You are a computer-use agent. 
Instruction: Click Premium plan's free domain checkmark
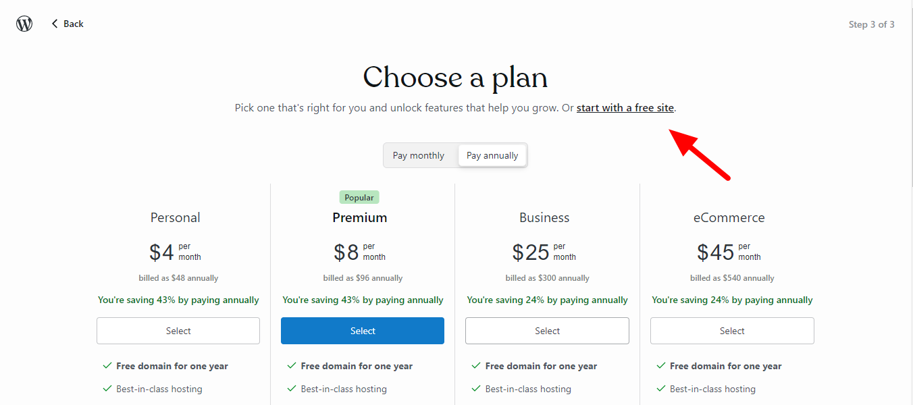coord(292,366)
